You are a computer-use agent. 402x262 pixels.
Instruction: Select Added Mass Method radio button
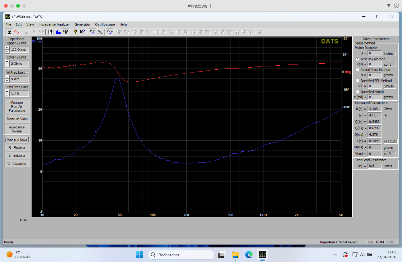pos(357,70)
